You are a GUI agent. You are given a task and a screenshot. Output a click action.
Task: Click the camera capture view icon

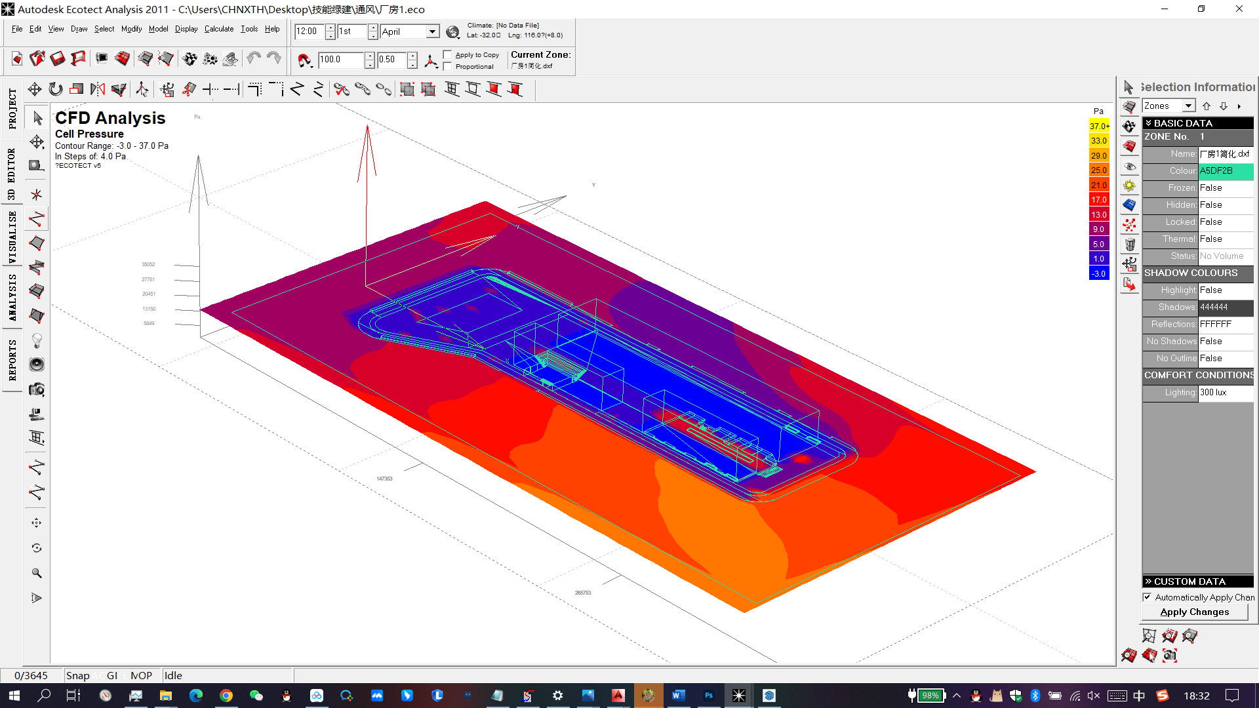coord(37,390)
